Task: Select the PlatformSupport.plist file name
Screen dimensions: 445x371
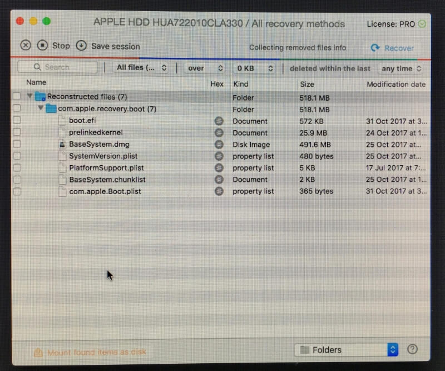Action: pos(106,168)
